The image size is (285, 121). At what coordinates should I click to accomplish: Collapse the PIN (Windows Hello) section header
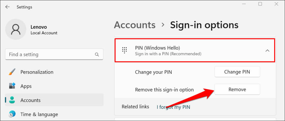tap(195, 51)
